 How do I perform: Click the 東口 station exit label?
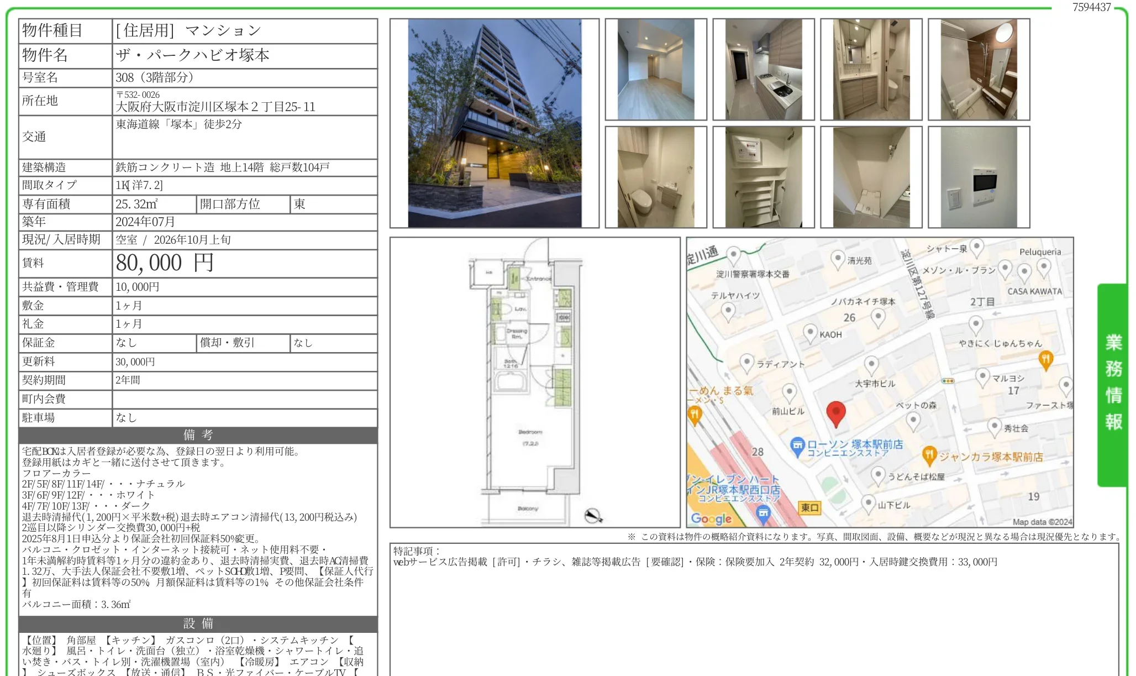point(809,507)
